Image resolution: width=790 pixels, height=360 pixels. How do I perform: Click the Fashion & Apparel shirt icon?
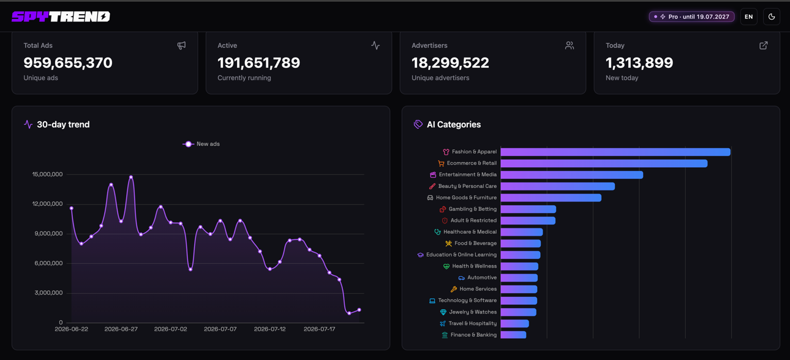click(x=446, y=152)
